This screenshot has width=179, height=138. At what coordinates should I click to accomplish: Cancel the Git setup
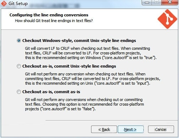[161, 129]
